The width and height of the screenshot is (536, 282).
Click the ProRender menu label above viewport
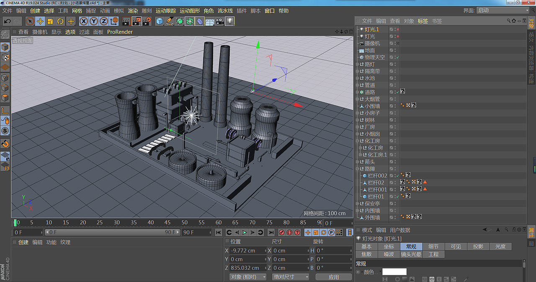[120, 32]
